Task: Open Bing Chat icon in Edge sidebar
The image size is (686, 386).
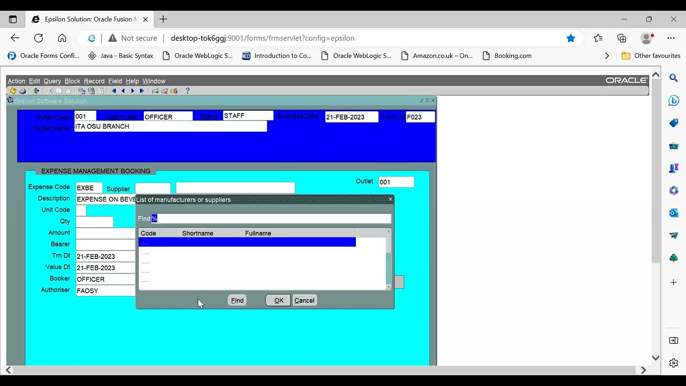Action: click(x=674, y=101)
